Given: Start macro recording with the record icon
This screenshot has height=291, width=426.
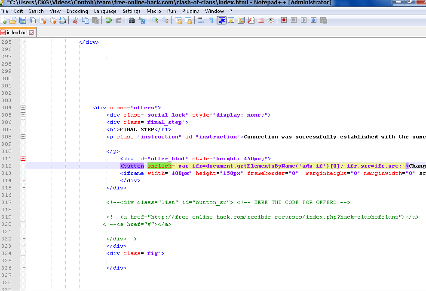Looking at the screenshot, I should point(284,20).
